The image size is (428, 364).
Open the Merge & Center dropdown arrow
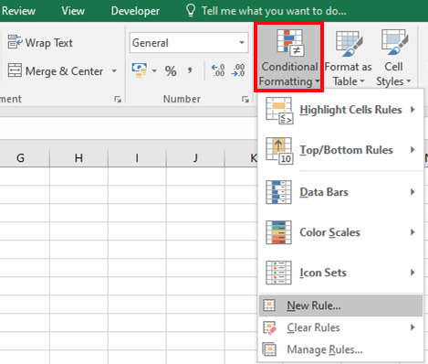pyautogui.click(x=114, y=71)
